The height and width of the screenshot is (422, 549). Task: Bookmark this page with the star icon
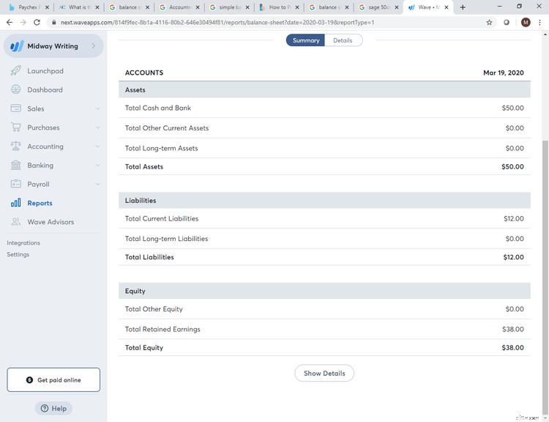pyautogui.click(x=489, y=23)
